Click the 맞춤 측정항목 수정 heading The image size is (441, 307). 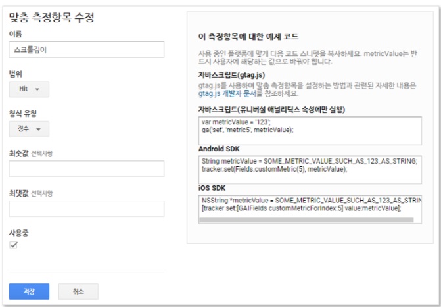51,18
